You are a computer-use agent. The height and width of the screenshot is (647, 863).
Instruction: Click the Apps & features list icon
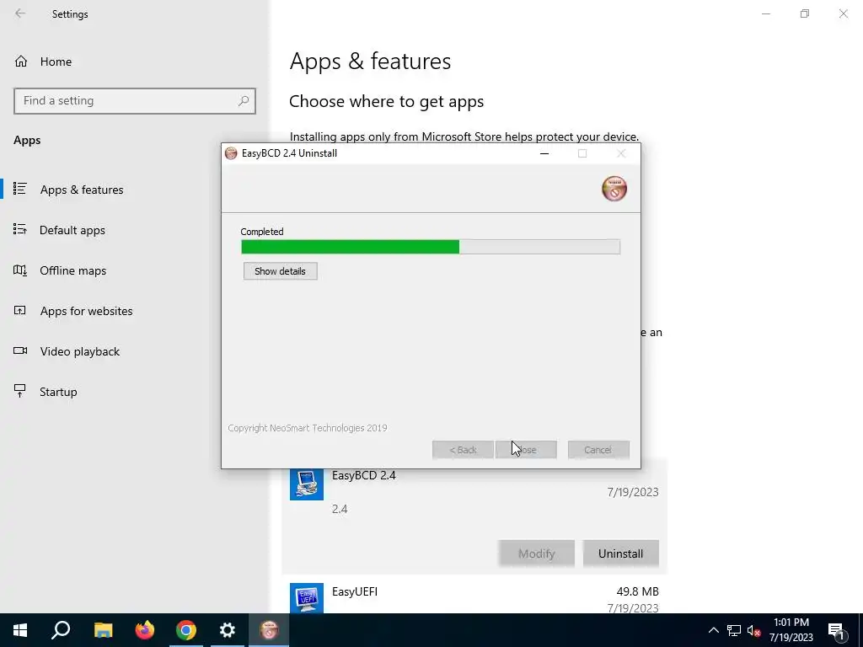tap(20, 189)
